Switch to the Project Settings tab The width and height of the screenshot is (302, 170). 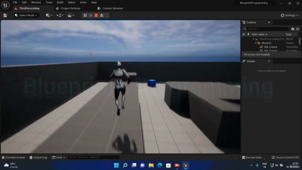coord(68,8)
